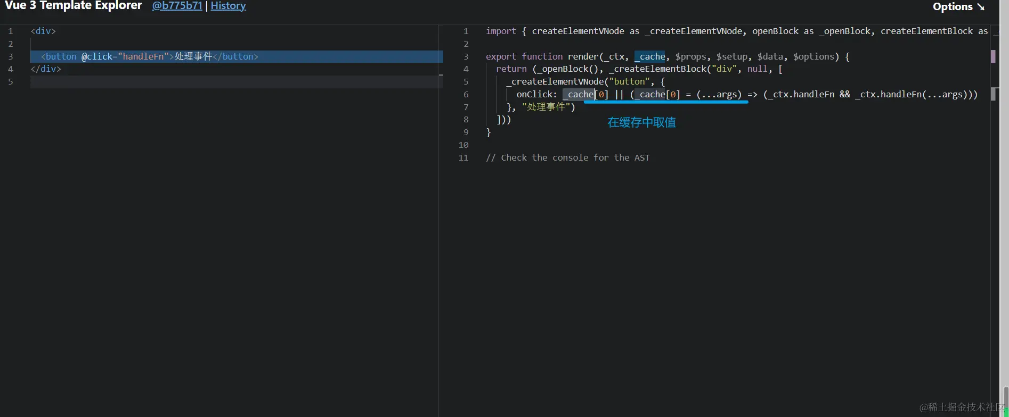Viewport: 1009px width, 417px height.
Task: Click the "// Check the console for the AST" comment
Action: (568, 157)
